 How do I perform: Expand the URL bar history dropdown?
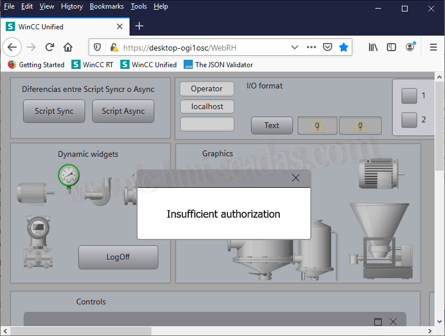pyautogui.click(x=295, y=47)
